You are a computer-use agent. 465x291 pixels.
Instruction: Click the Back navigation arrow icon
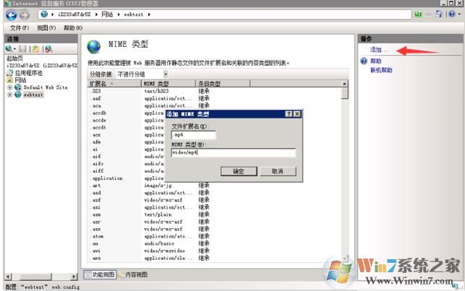coord(12,14)
